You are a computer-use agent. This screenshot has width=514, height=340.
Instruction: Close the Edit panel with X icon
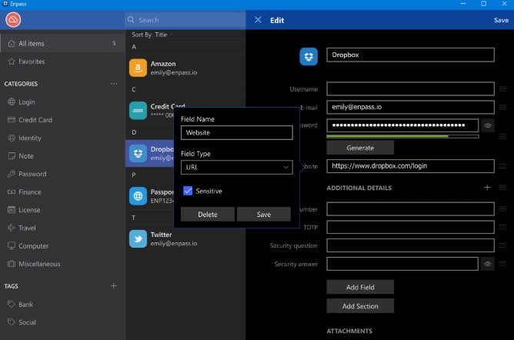click(x=258, y=20)
